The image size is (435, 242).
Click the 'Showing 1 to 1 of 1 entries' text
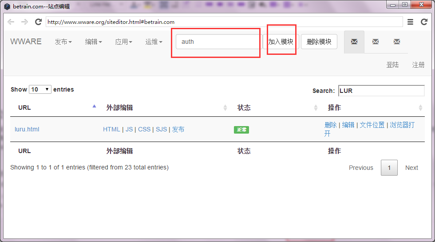click(x=48, y=167)
